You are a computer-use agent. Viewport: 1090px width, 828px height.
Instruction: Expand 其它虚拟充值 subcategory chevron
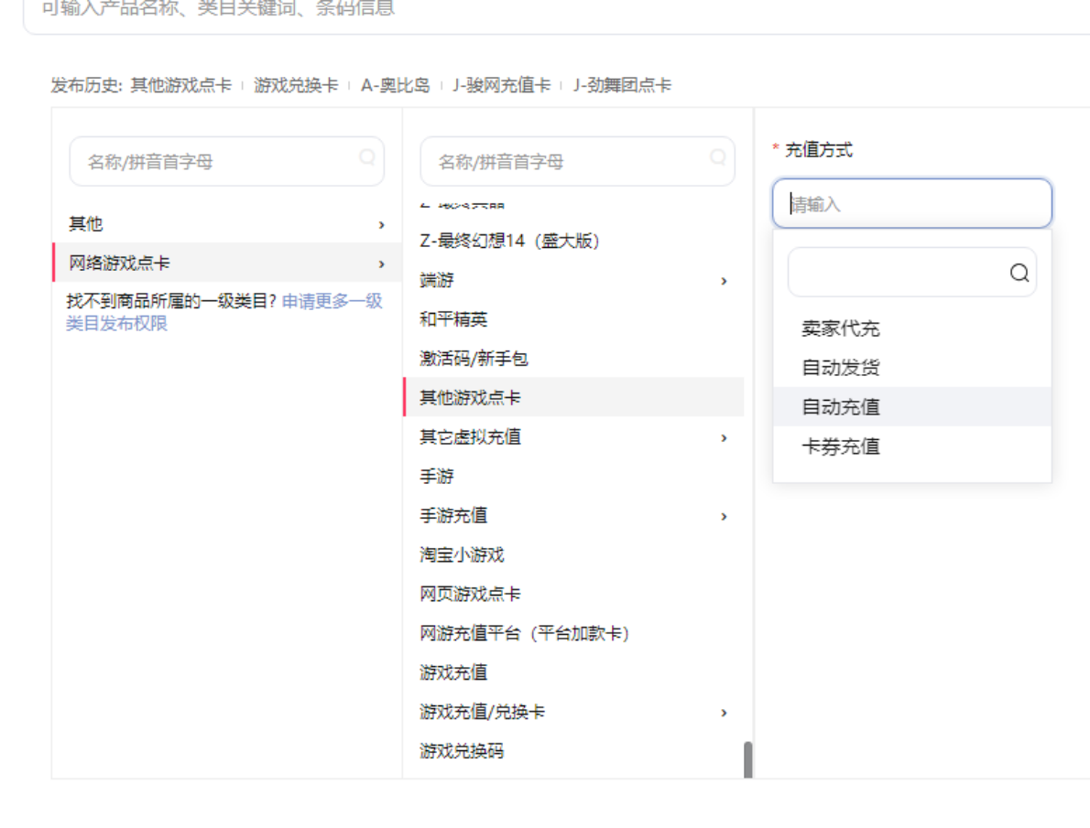point(724,437)
